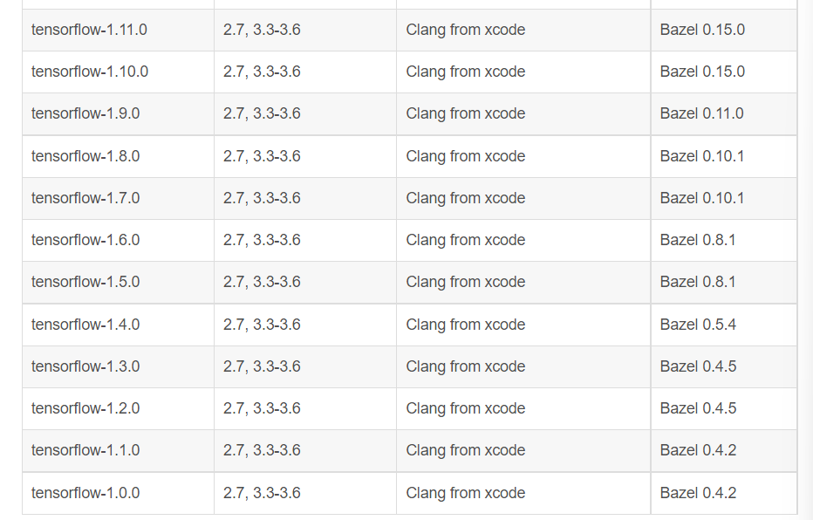This screenshot has width=813, height=520.
Task: Select Bazel 0.8.1 in tensorflow-1.6.0 row
Action: click(697, 240)
